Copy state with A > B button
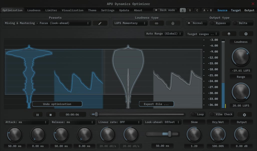The width and height of the screenshot is (257, 151). 207,10
